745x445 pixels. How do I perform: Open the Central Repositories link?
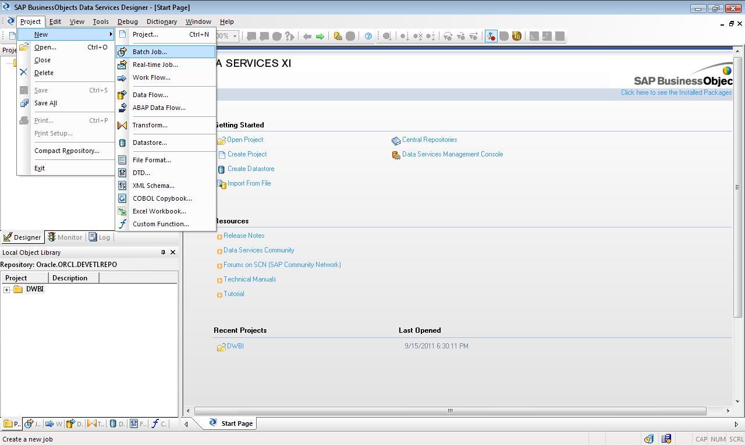point(430,140)
